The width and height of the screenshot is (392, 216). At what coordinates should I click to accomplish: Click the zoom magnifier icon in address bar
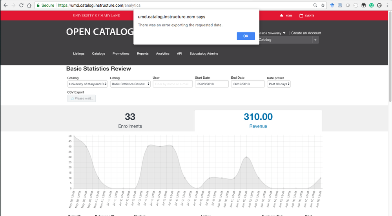pos(315,5)
